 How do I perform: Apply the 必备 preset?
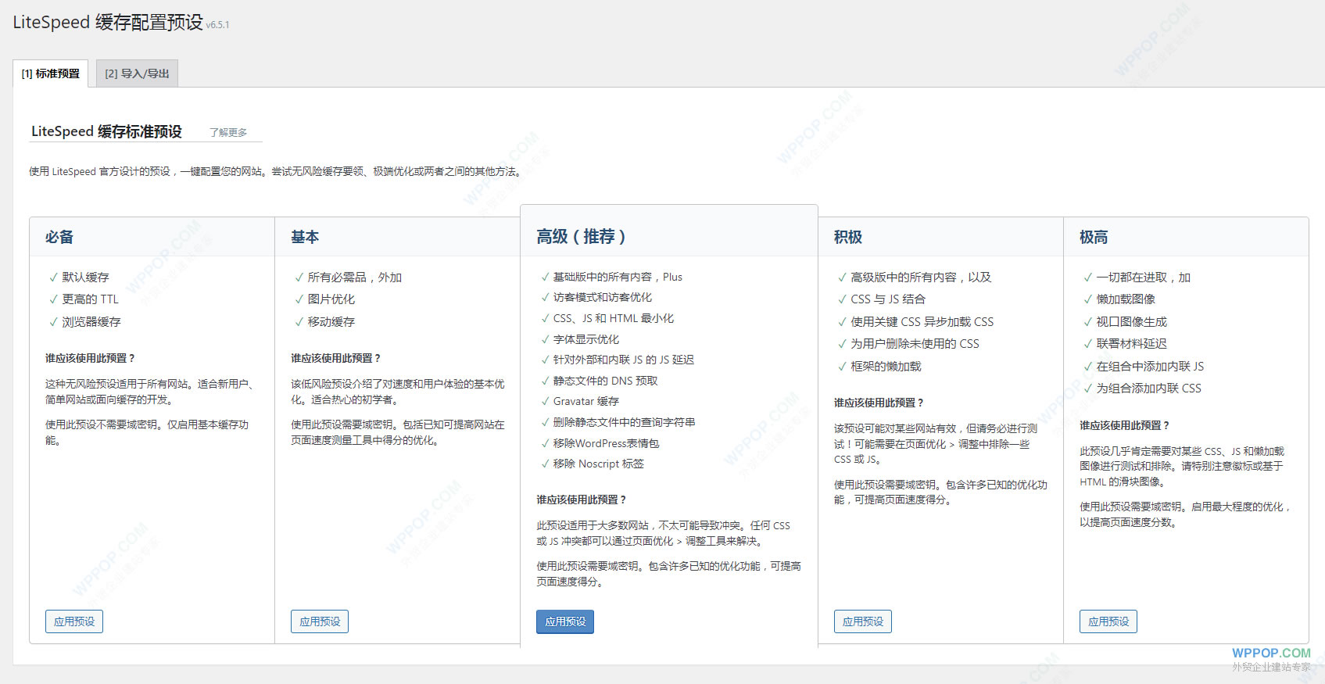[74, 621]
